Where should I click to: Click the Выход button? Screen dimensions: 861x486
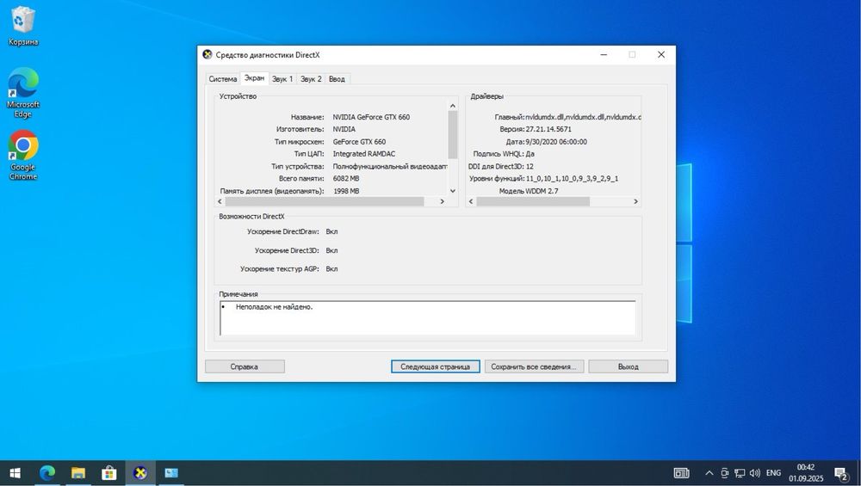pyautogui.click(x=628, y=366)
